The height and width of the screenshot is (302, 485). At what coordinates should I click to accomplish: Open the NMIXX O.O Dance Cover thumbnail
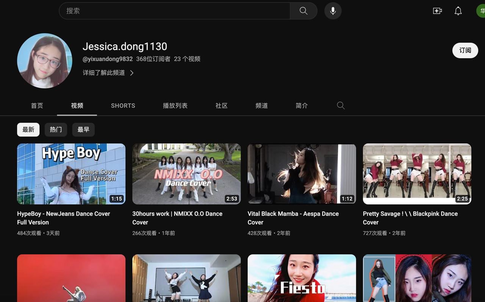[186, 174]
